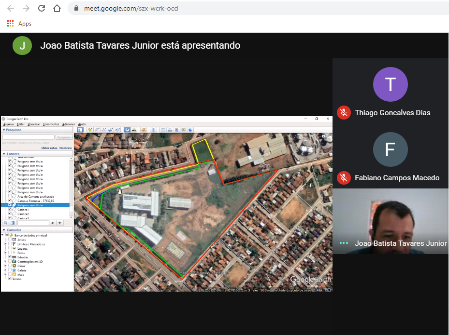This screenshot has height=335, width=449.
Task: Collapse the Camadas panel
Action: [x=4, y=230]
